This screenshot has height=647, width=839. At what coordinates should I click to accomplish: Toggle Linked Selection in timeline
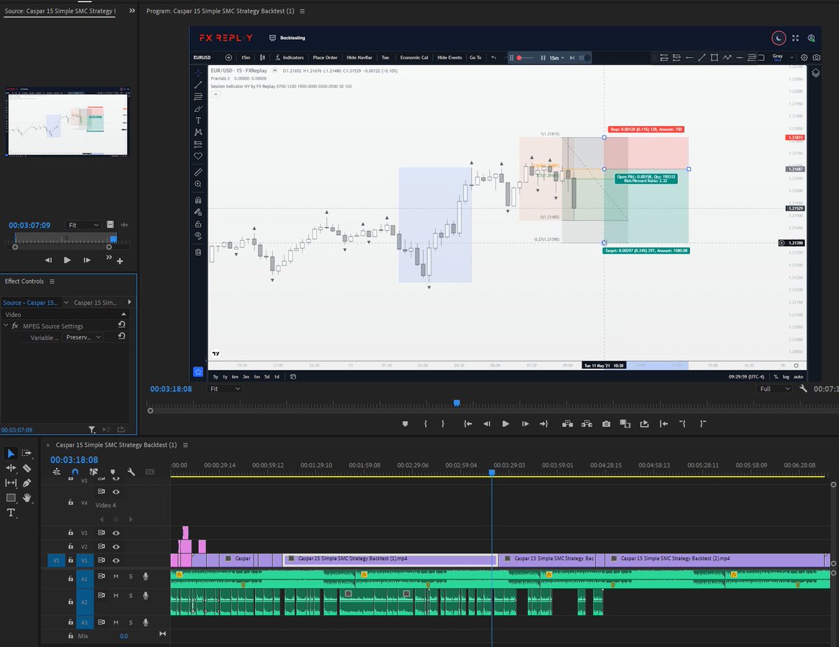(94, 472)
